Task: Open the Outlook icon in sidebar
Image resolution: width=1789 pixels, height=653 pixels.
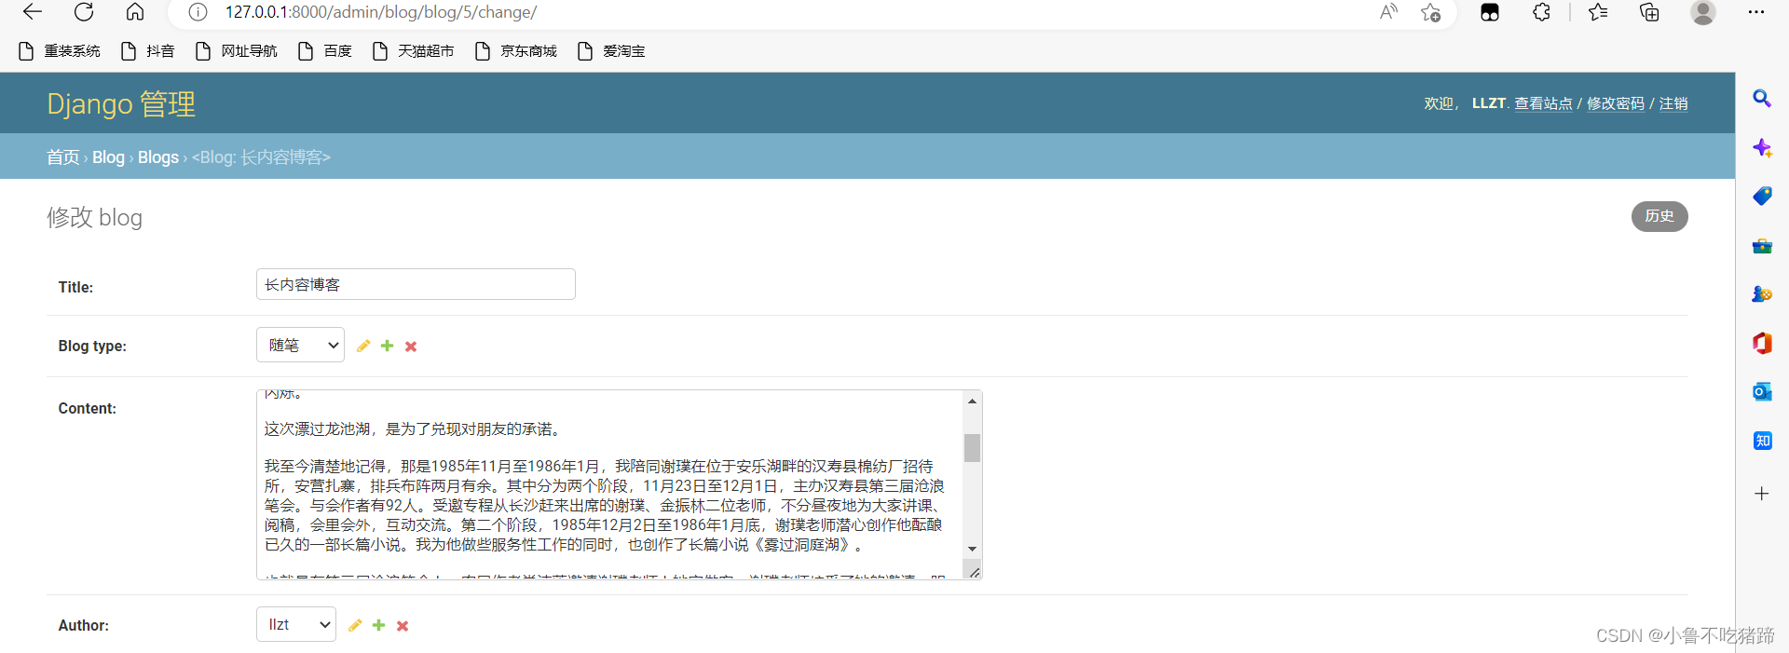Action: 1762,391
